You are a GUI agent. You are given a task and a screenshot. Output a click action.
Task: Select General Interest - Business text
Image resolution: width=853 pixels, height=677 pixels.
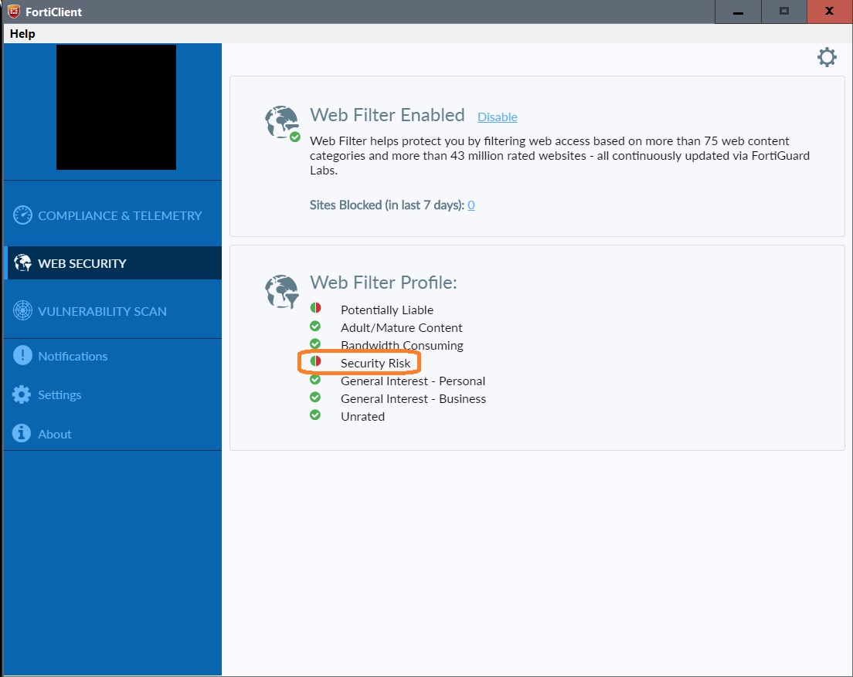413,399
